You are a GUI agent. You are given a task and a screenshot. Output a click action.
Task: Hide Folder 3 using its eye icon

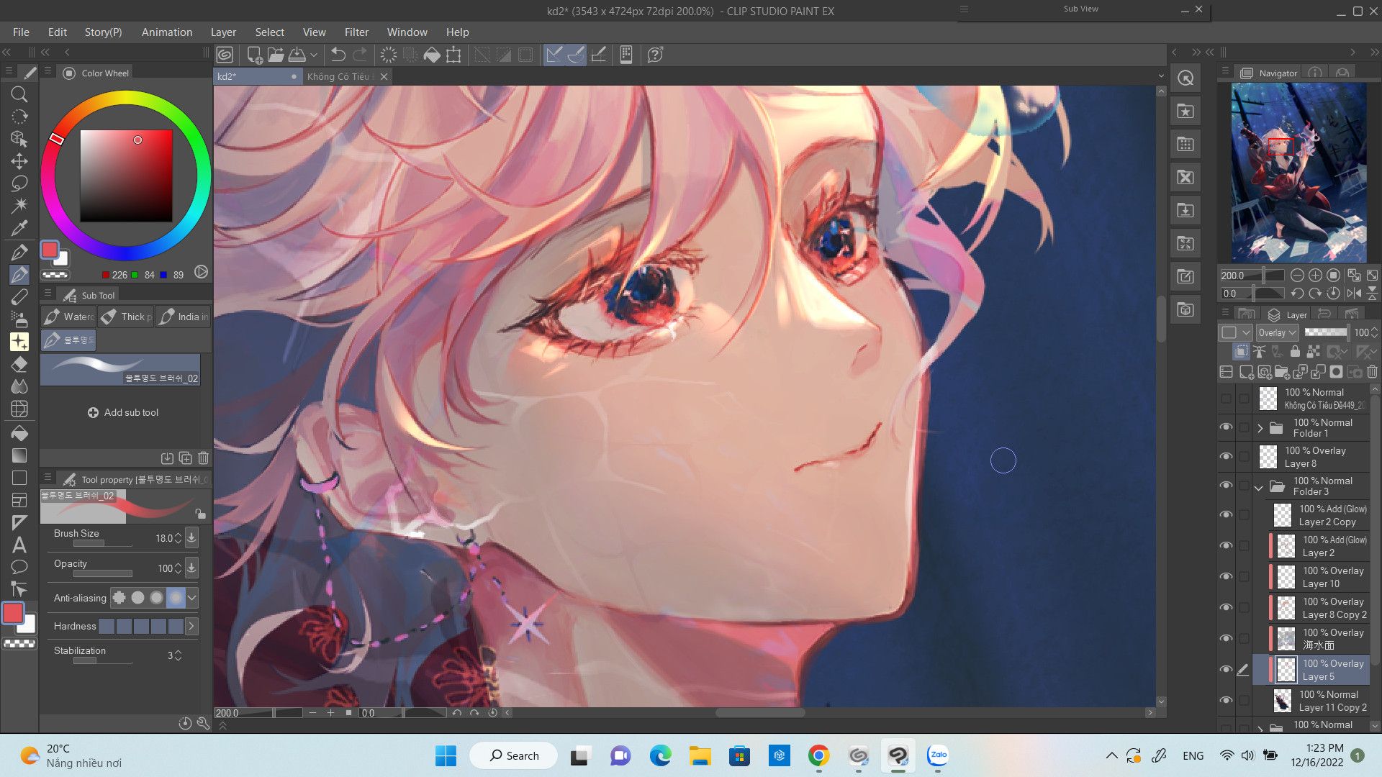(1226, 486)
